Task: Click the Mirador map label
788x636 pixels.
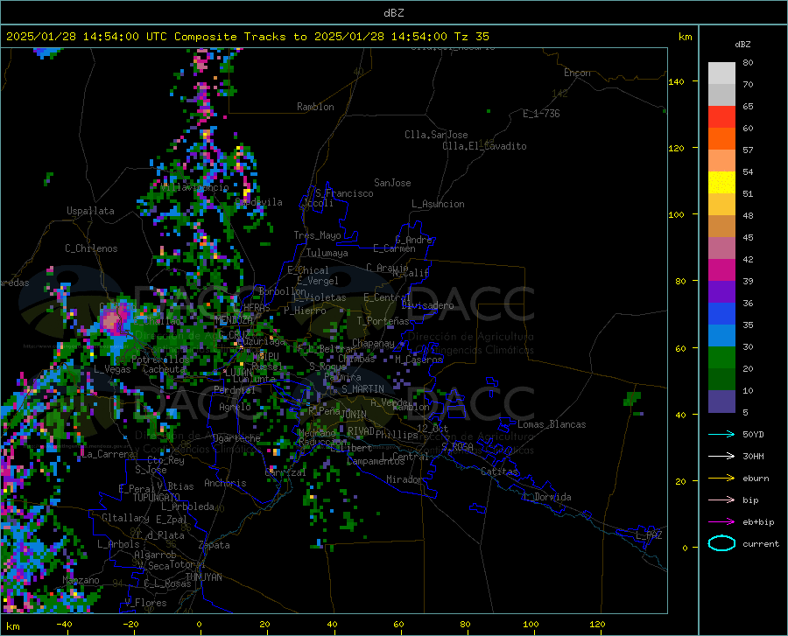Action: tap(405, 480)
